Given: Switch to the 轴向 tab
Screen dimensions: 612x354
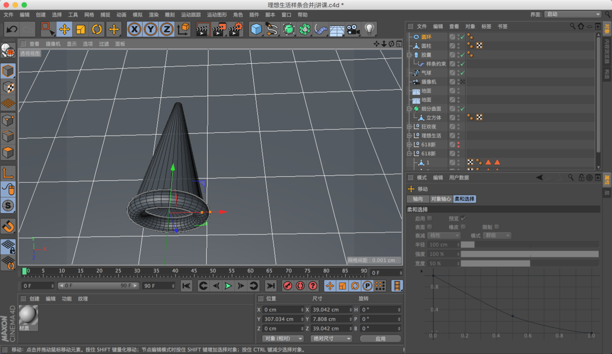Looking at the screenshot, I should 418,199.
